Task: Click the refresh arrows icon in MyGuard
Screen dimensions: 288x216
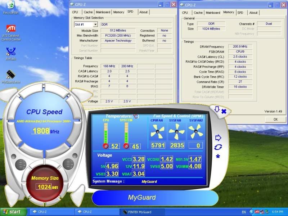Action: coord(218,147)
